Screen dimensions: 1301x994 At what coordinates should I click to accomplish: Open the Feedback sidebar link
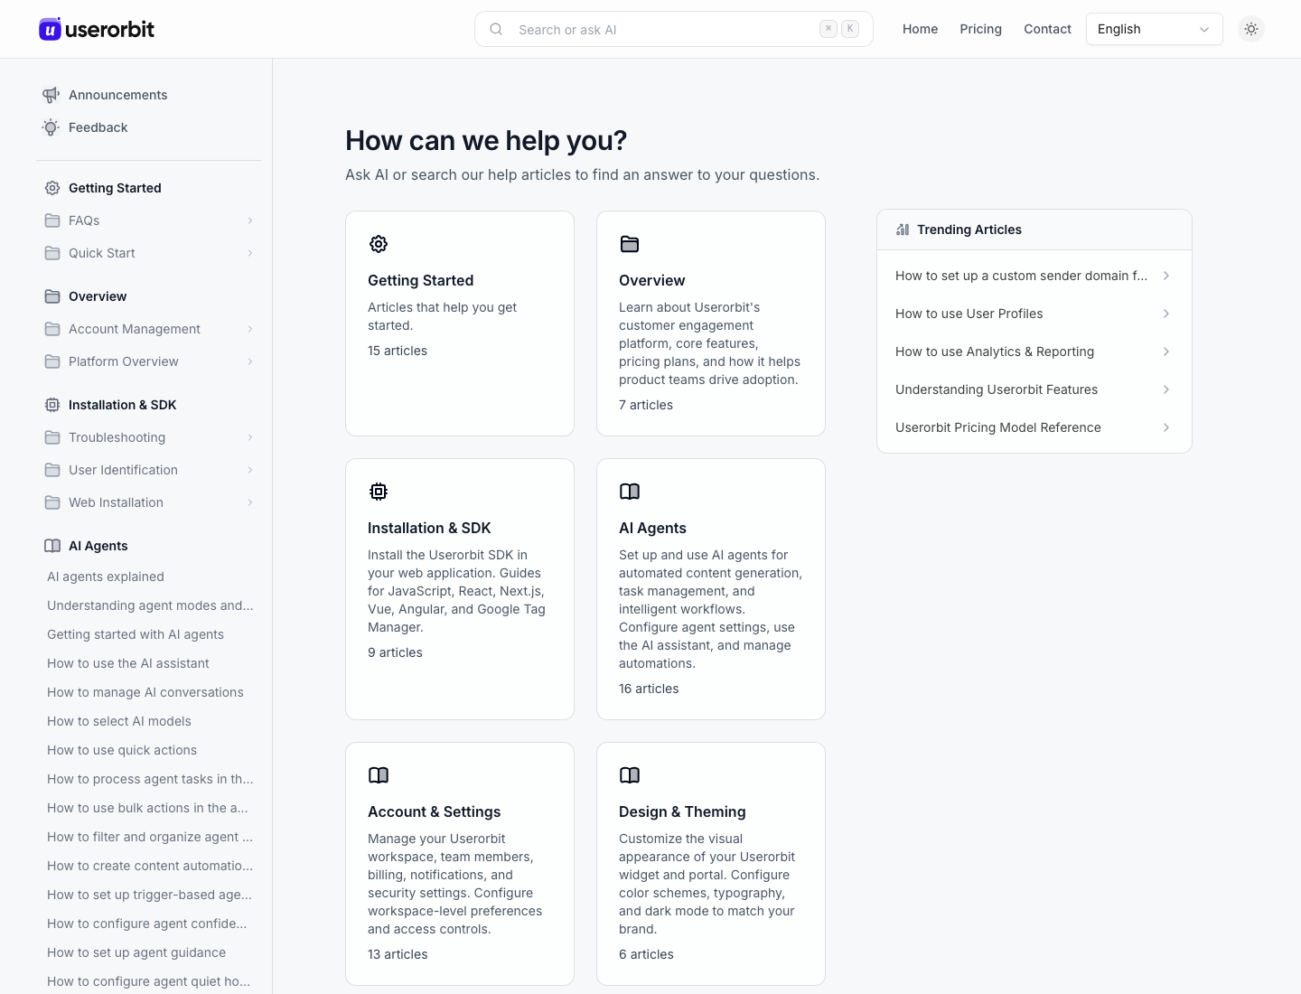(x=98, y=127)
